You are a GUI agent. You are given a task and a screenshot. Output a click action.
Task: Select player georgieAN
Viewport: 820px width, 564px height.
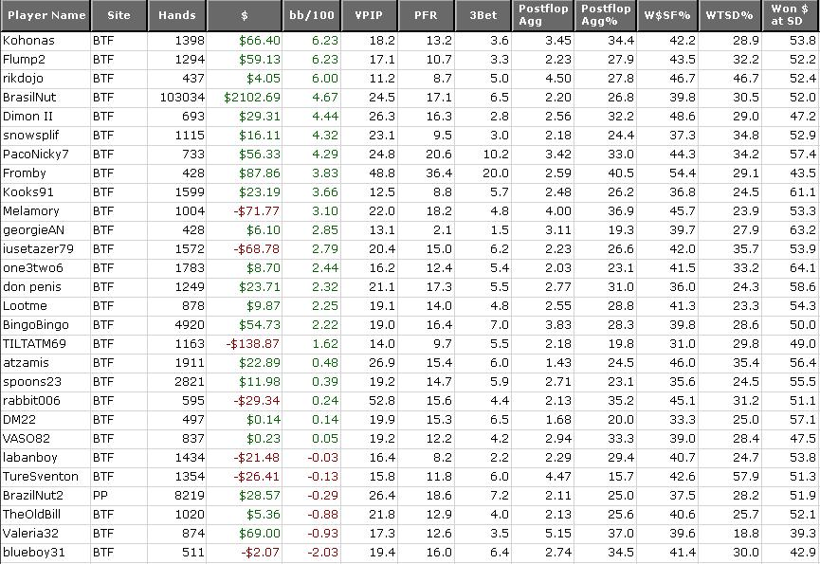point(33,230)
